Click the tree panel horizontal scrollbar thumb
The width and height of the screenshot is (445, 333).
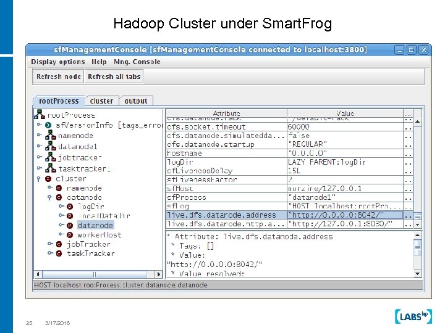coord(95,274)
